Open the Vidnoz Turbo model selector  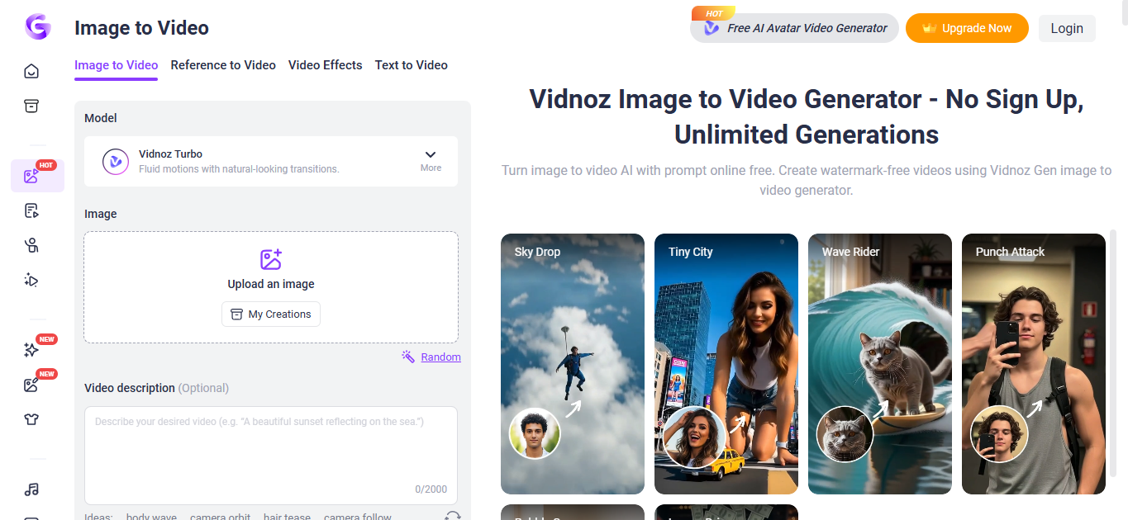coord(271,161)
